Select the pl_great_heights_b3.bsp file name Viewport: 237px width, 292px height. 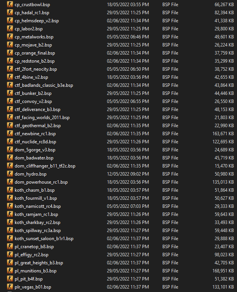click(x=39, y=263)
